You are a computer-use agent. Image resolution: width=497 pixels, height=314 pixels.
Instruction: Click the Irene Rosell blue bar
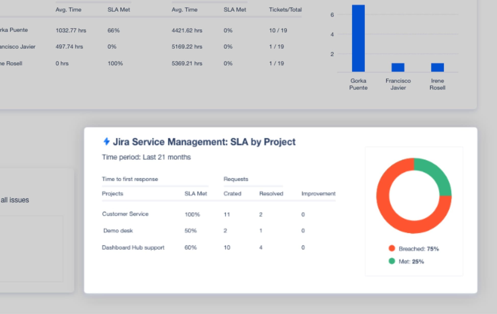437,67
